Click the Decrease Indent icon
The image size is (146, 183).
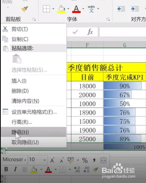[x=121, y=9]
